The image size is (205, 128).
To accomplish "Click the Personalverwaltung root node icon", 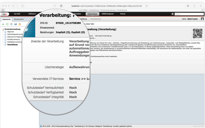I will [3, 29].
